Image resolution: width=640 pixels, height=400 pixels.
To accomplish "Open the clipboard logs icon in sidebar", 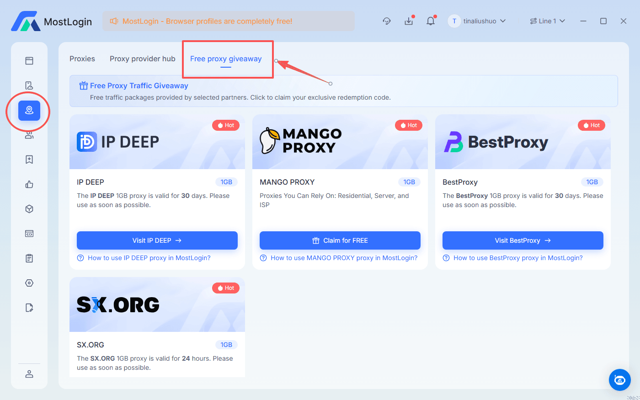I will click(29, 258).
